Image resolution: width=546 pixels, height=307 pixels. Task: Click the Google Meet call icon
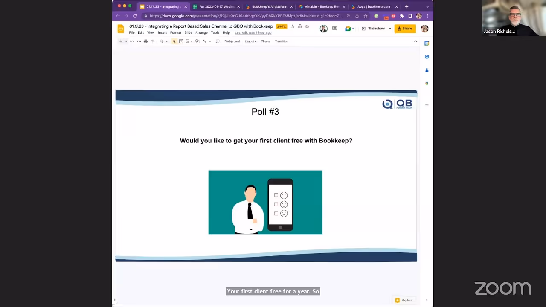click(348, 29)
